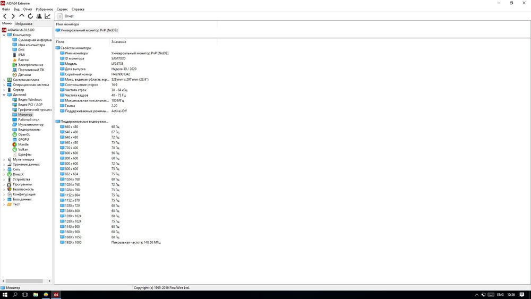Expand the Системная плата tree node
The height and width of the screenshot is (299, 531).
click(4, 80)
